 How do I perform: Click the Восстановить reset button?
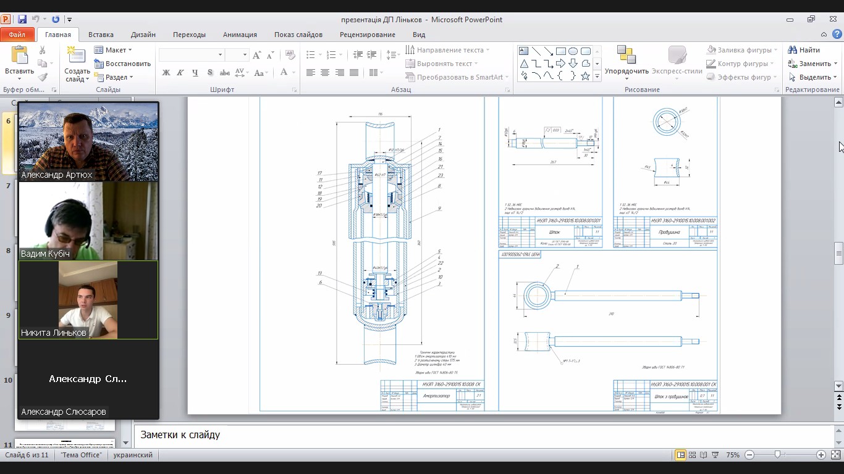click(122, 64)
